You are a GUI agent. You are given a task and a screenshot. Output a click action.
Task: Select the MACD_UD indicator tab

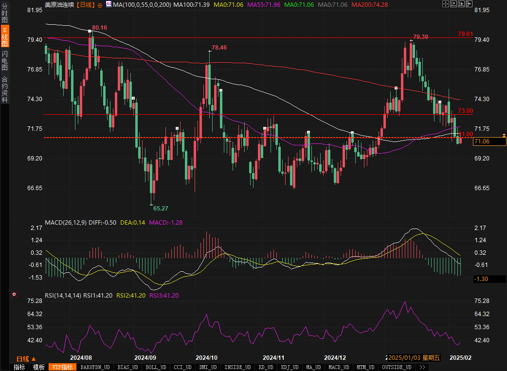click(338, 367)
